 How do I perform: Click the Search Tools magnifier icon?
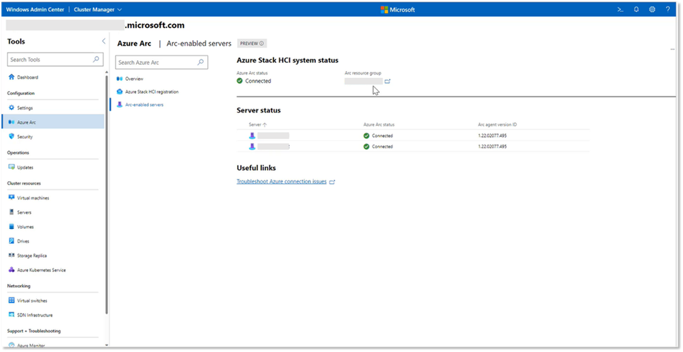(x=96, y=59)
